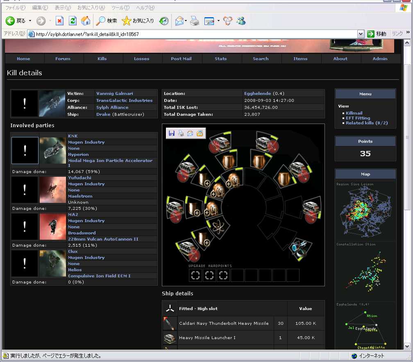Expand the address bar dropdown arrow
Image resolution: width=413 pixels, height=362 pixels.
point(361,34)
